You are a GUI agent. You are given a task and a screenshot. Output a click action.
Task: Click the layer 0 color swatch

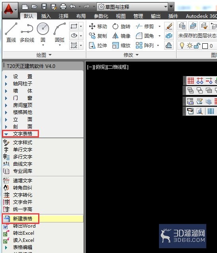click(205, 46)
